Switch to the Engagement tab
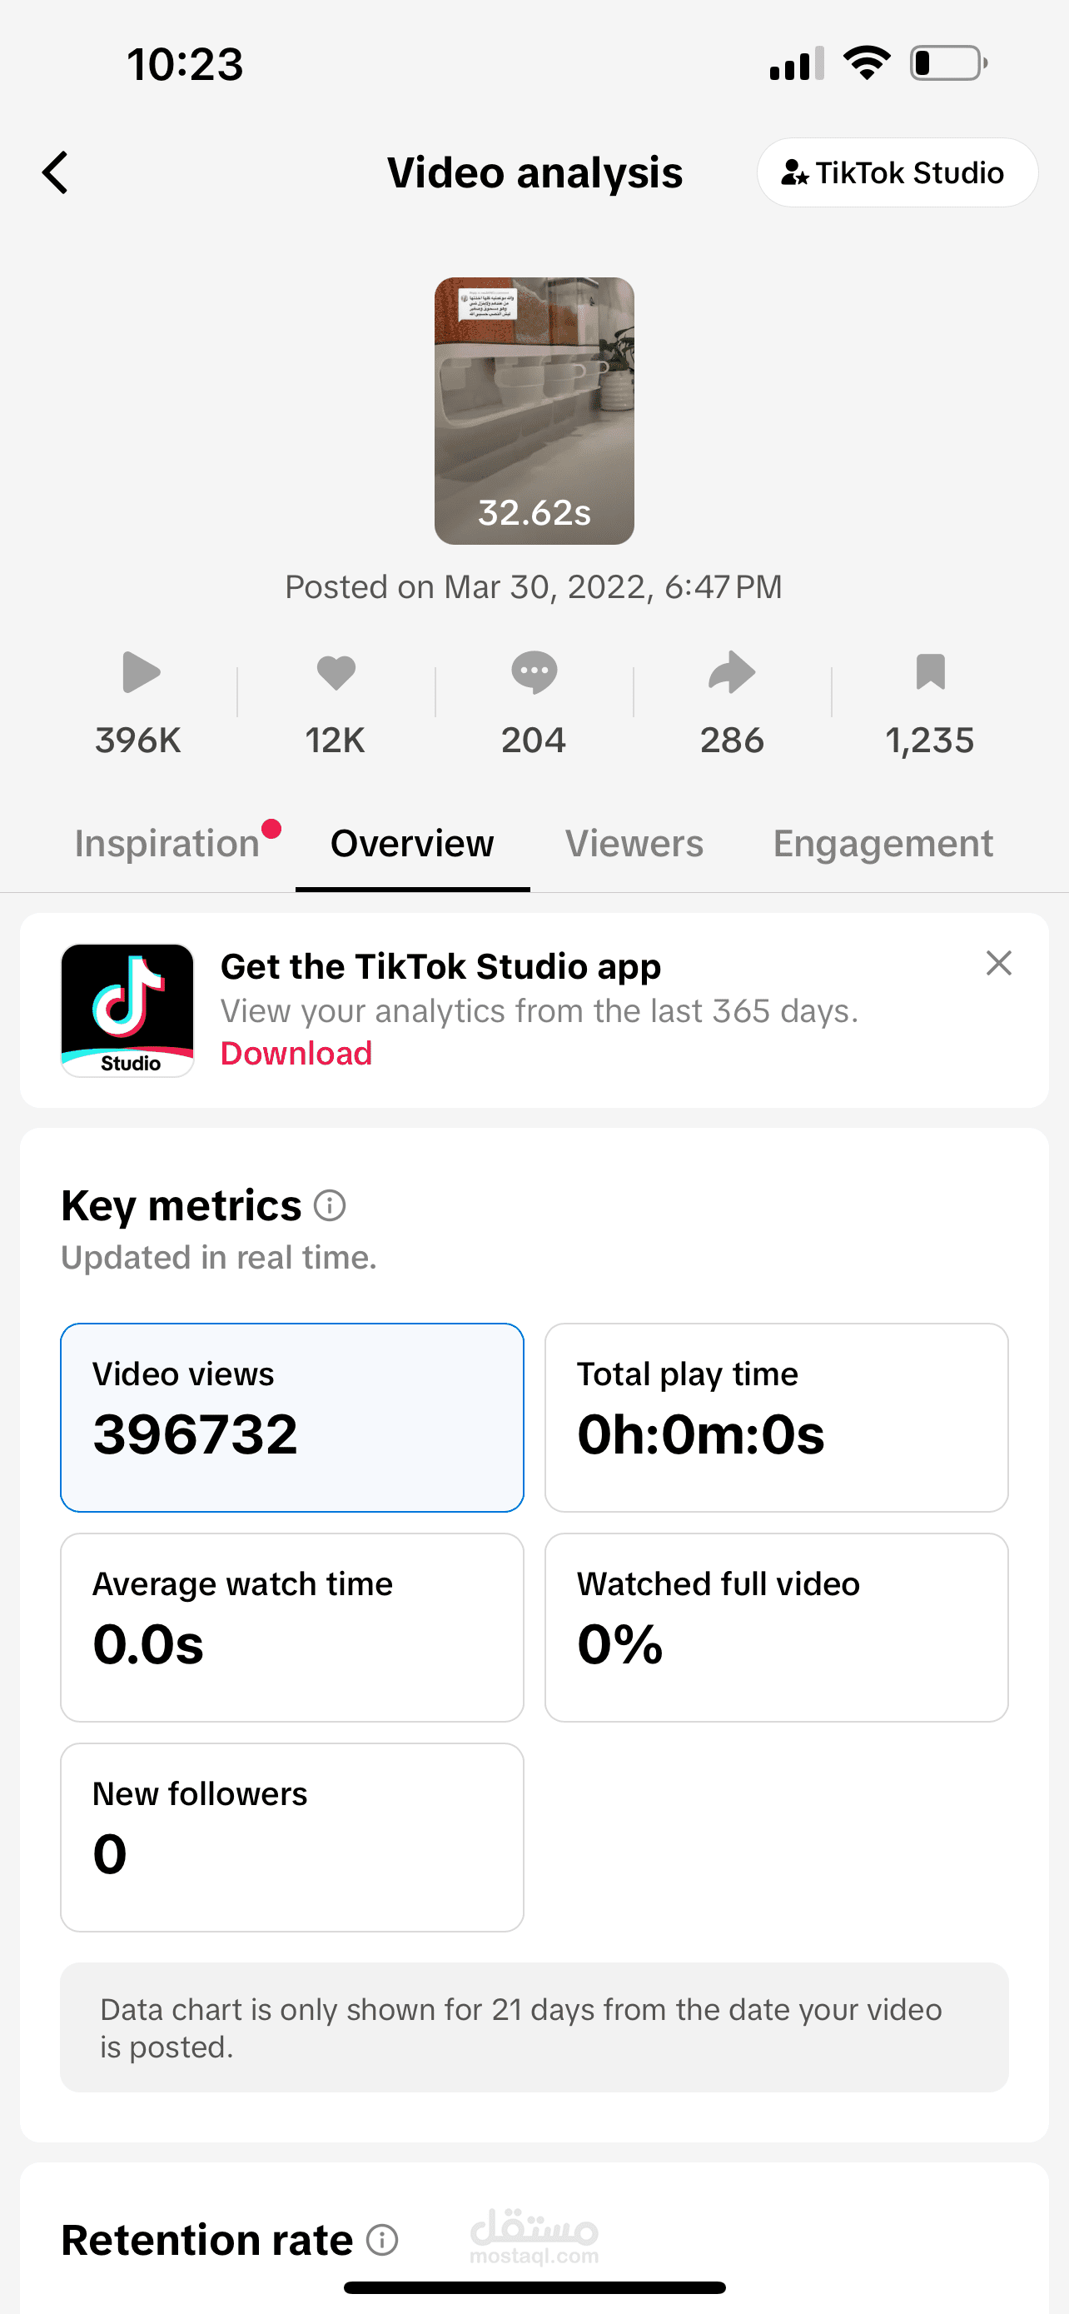The height and width of the screenshot is (2314, 1069). [x=883, y=844]
